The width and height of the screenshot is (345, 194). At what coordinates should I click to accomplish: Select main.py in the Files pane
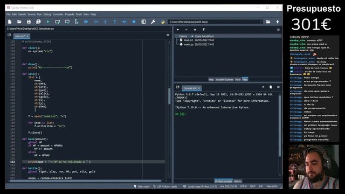(189, 44)
